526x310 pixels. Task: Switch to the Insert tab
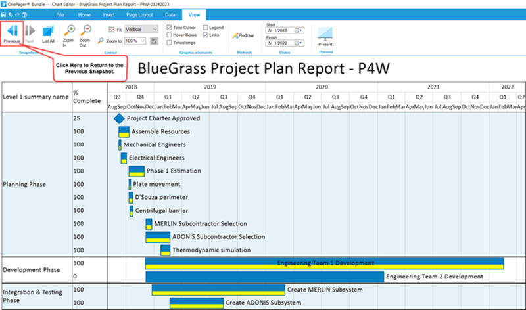tap(108, 14)
